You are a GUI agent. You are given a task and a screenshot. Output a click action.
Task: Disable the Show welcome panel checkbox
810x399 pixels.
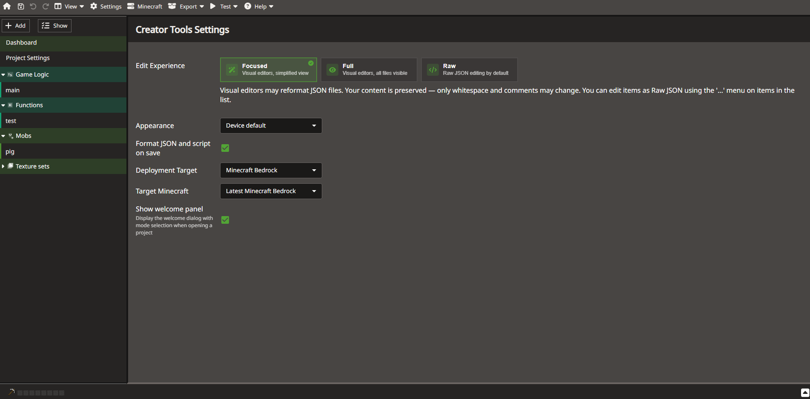pyautogui.click(x=225, y=220)
